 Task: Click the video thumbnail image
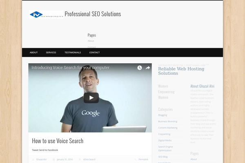(x=90, y=98)
